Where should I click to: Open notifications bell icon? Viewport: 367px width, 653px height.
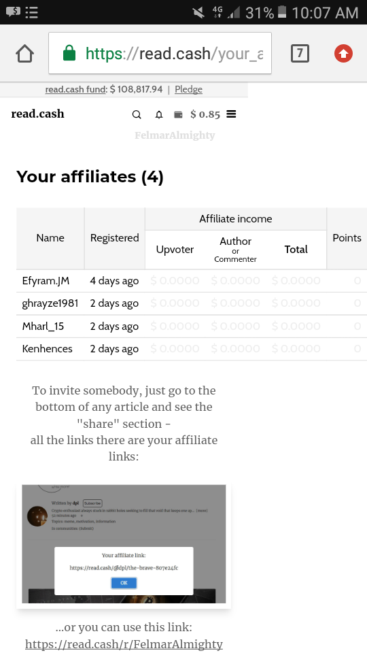pyautogui.click(x=158, y=114)
